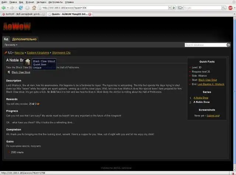This screenshot has height=175, width=236.
Task: Click the 2500 опыта experience entry
Action: [x=17, y=152]
